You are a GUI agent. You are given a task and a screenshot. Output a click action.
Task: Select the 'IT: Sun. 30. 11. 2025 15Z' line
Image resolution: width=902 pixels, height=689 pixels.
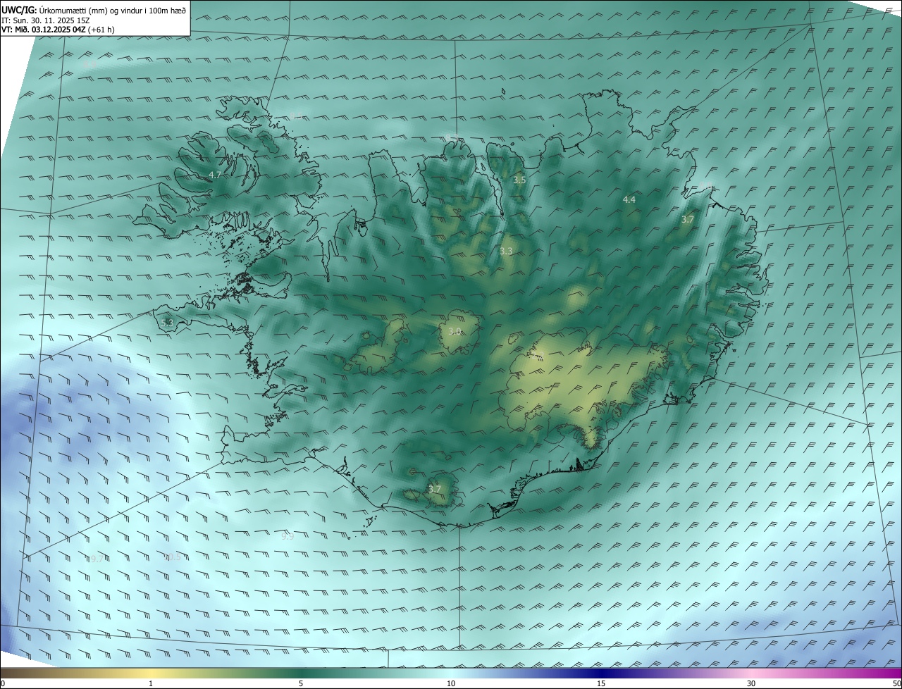pos(45,20)
